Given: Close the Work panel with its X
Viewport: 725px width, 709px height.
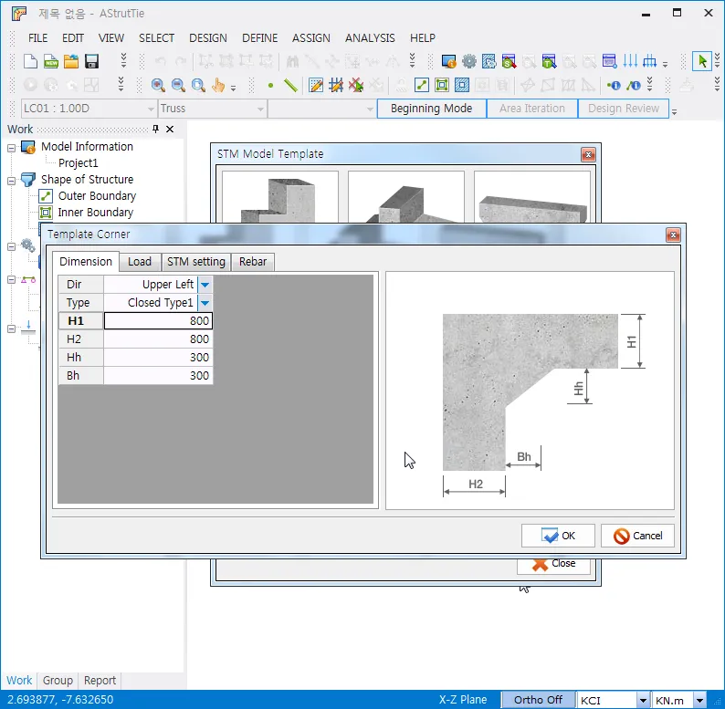Looking at the screenshot, I should [x=170, y=129].
